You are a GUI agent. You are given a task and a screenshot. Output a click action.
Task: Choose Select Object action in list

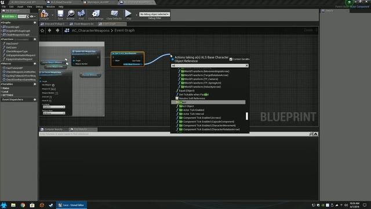pos(187,106)
